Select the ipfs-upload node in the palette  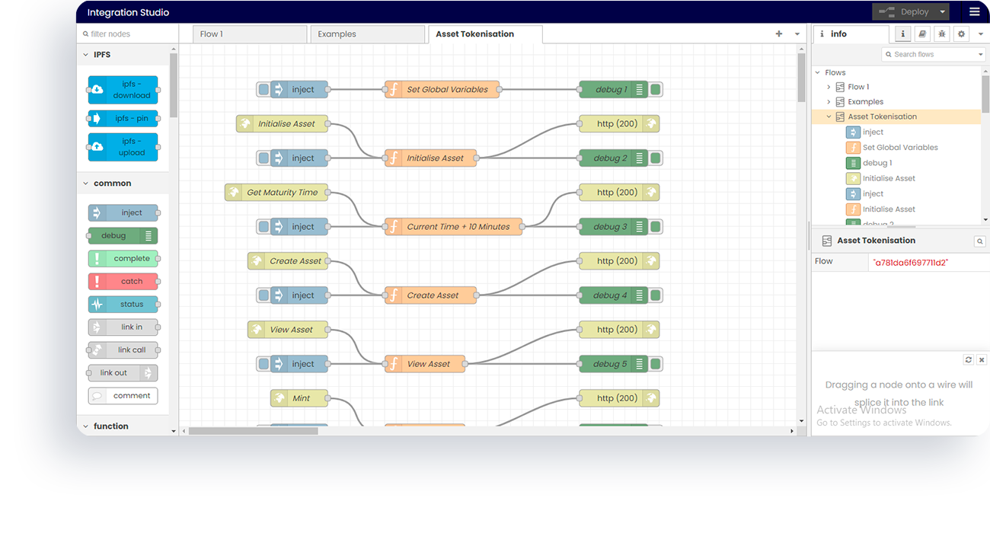pyautogui.click(x=123, y=146)
